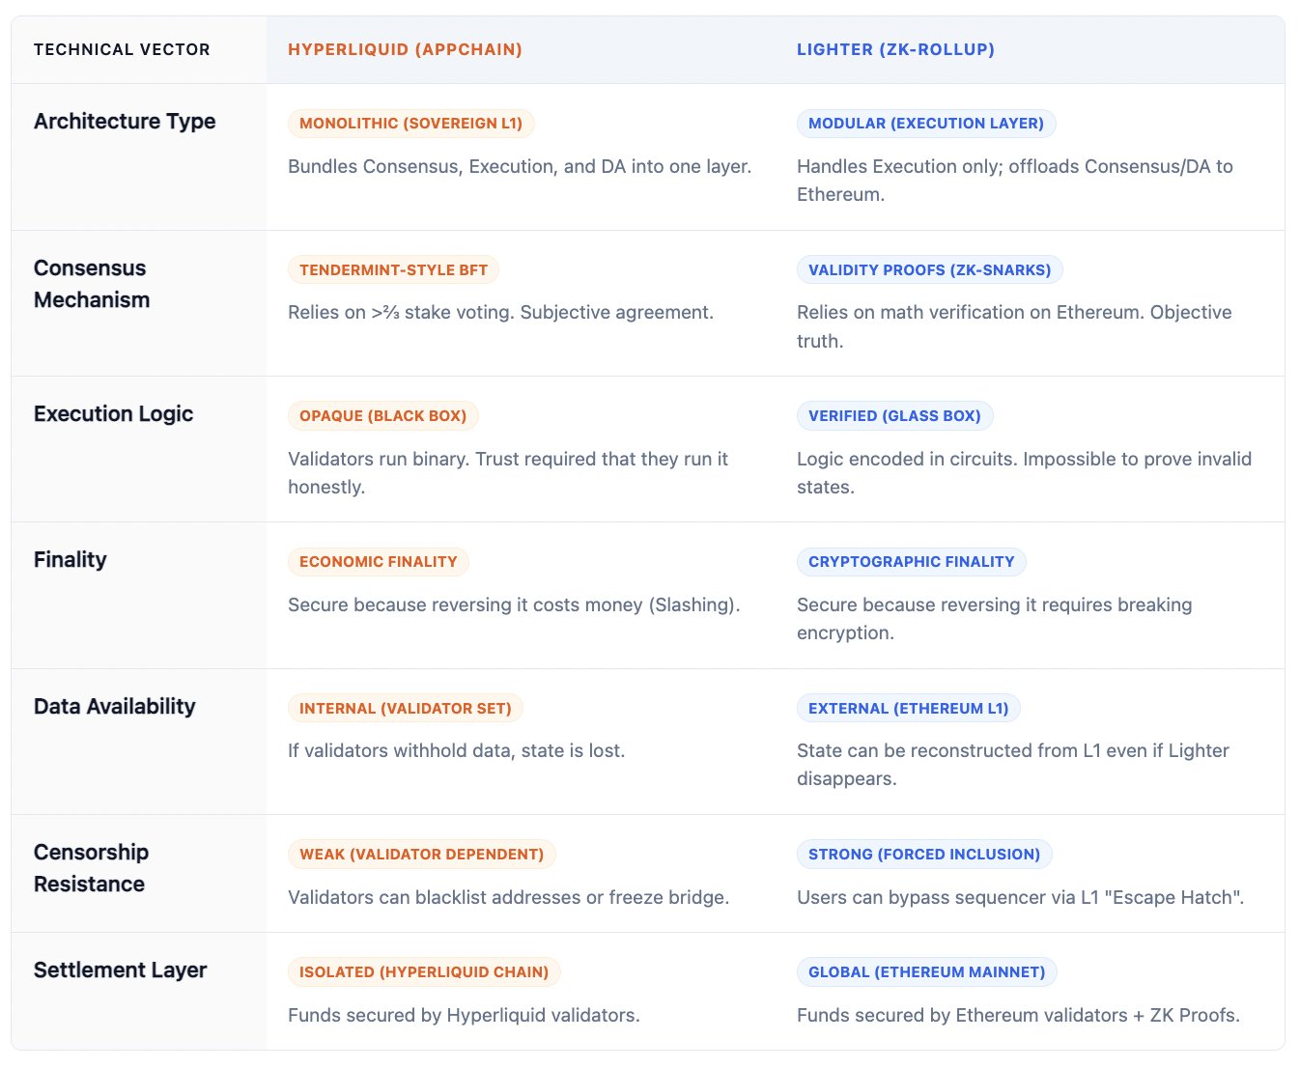Select text "Validators can blacklist addresses or freeze bridge."
1300x1068 pixels.
[x=508, y=897]
